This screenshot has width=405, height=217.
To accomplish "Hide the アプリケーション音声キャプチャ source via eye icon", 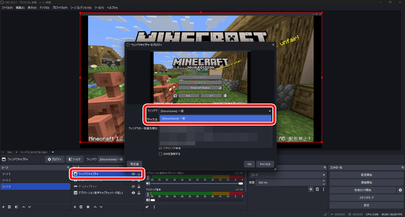I will click(133, 193).
